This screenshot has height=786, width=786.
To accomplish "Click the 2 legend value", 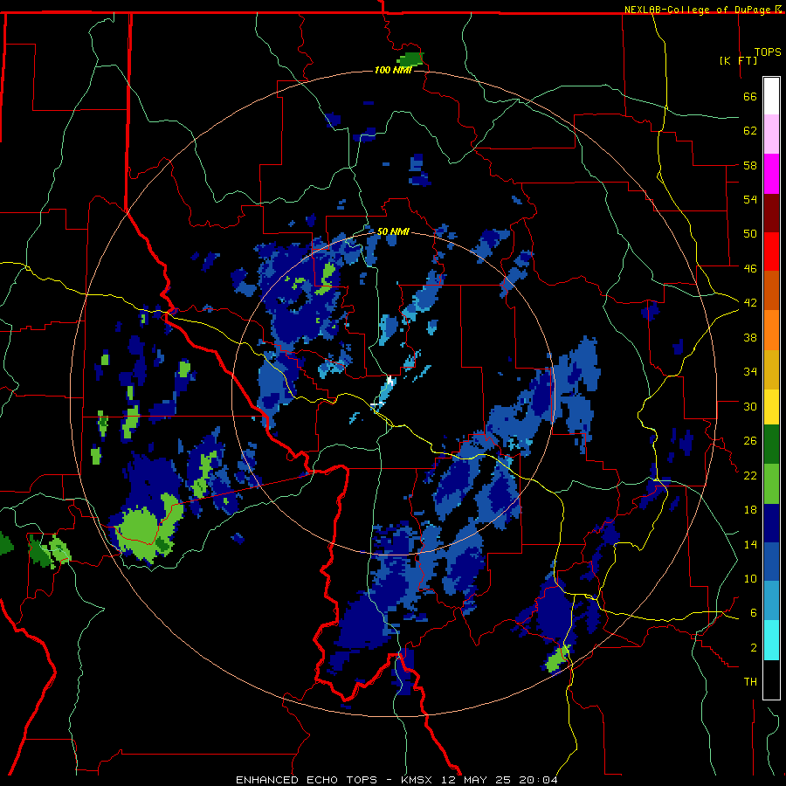I will coord(754,647).
